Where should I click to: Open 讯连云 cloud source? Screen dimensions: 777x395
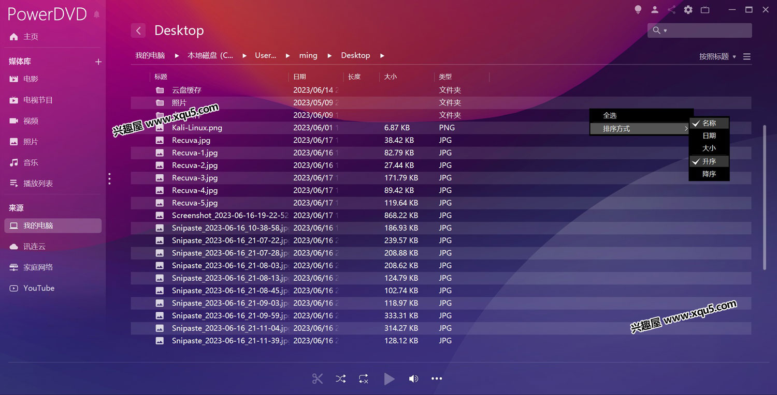[27, 247]
